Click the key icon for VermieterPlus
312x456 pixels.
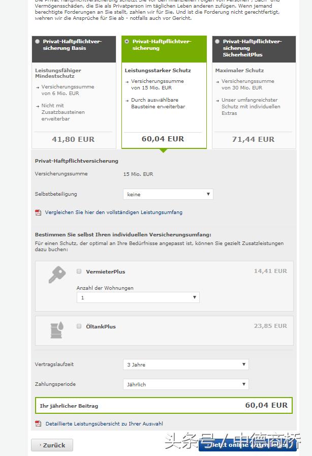56,275
